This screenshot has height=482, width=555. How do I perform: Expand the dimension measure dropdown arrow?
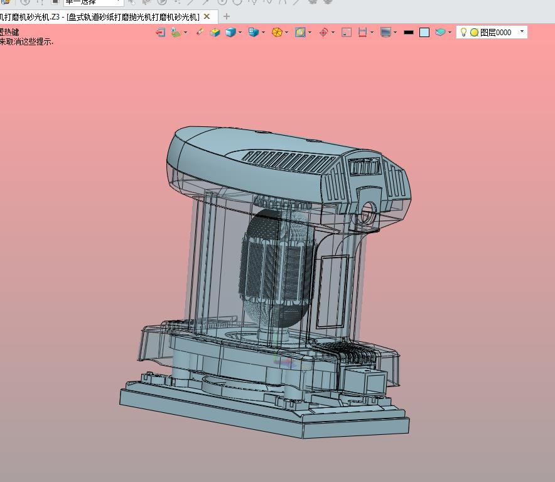coord(372,33)
